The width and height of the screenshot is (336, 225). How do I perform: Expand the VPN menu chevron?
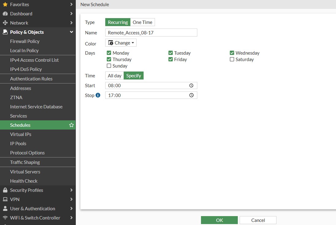71,199
